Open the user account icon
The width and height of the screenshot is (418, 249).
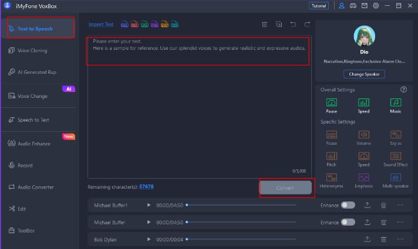click(x=342, y=6)
